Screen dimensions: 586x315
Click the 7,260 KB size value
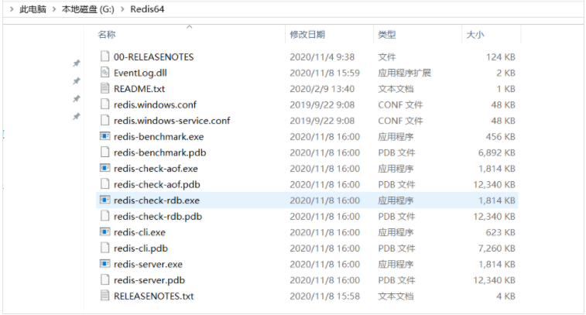coord(497,248)
